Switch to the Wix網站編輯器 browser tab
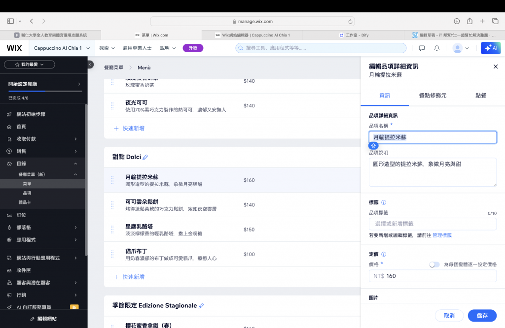Image resolution: width=505 pixels, height=328 pixels. point(252,35)
